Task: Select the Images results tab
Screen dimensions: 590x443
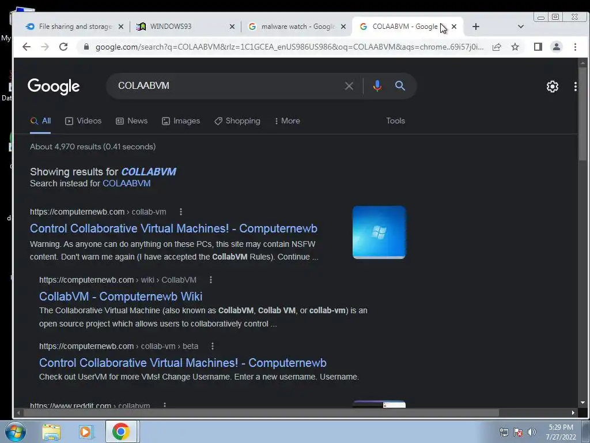Action: pyautogui.click(x=181, y=121)
